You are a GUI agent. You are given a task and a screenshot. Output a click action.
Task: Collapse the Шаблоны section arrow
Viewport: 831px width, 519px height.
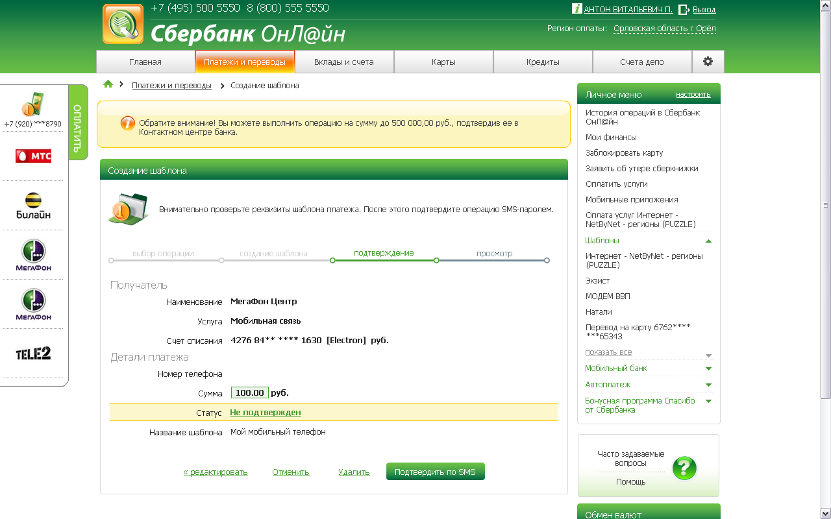(x=708, y=241)
